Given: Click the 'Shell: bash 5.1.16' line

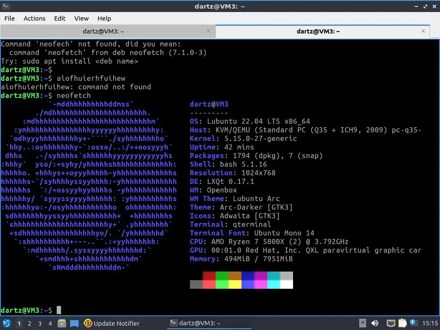Looking at the screenshot, I should point(229,165).
